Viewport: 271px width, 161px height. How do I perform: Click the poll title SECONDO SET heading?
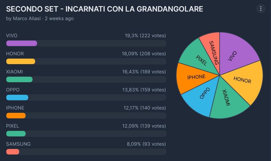click(104, 9)
